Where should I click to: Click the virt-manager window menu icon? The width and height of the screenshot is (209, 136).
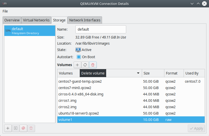pyautogui.click(x=5, y=4)
